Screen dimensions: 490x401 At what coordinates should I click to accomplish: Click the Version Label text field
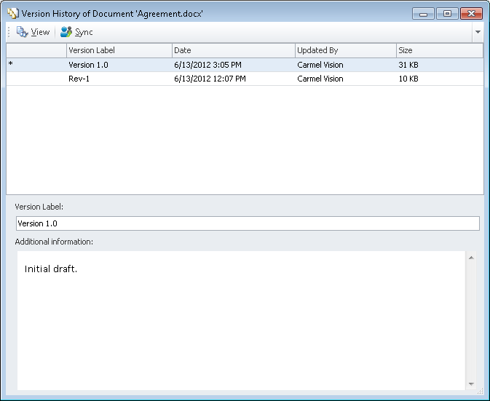248,223
